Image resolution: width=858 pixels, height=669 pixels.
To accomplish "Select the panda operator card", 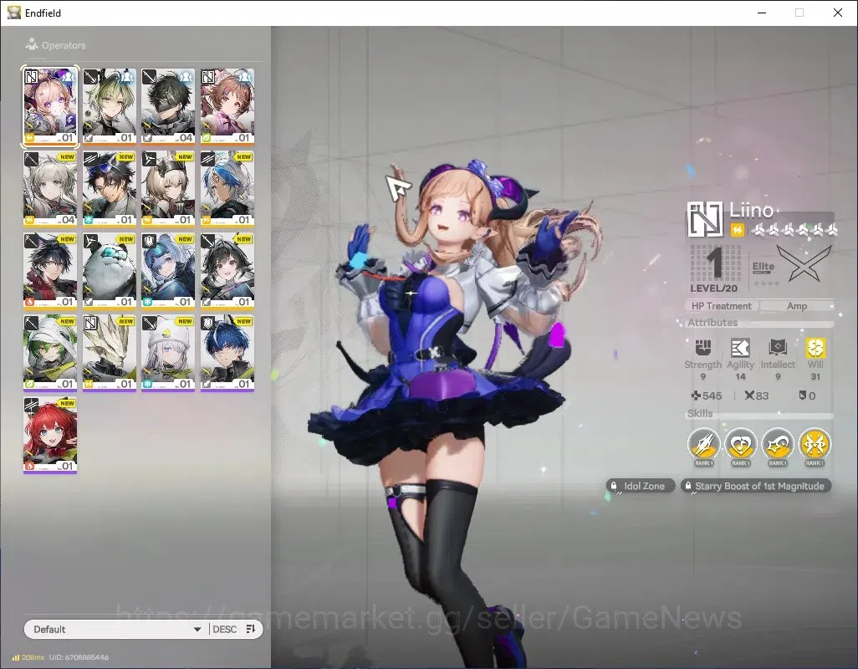I will [109, 271].
